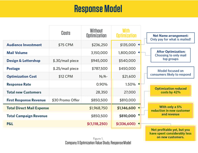Click the 'N/A-' optimization cost cell

coord(103,76)
